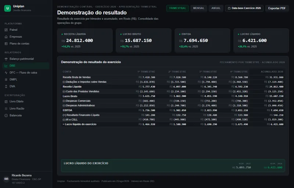Select the DRE report item

tap(26, 66)
